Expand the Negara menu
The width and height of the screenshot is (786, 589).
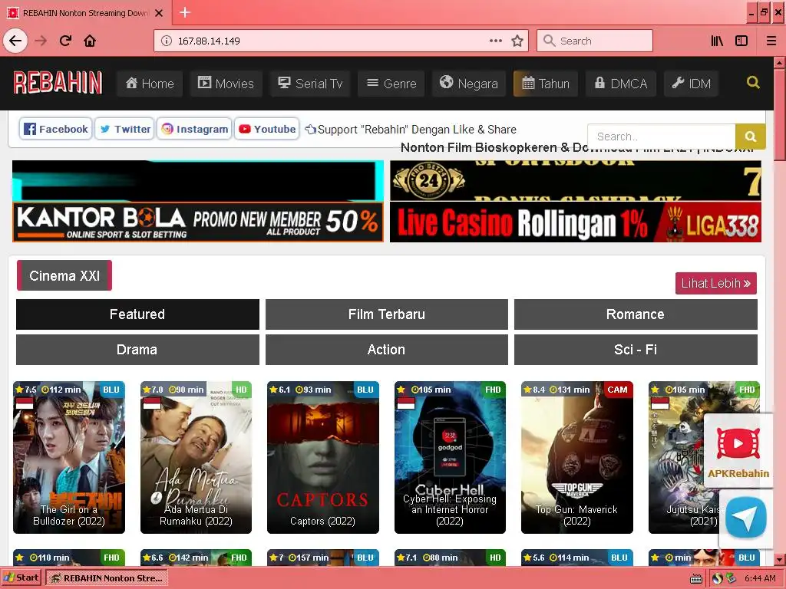pos(469,83)
